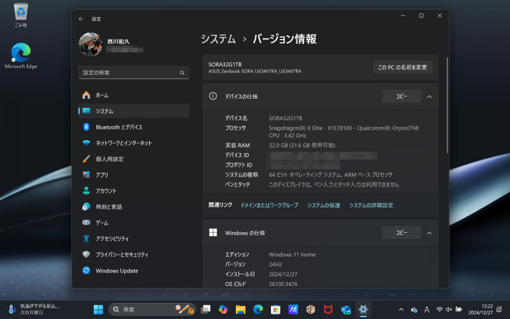Viewport: 510px width, 319px height.
Task: Click the Settings gear on the taskbar
Action: [363, 309]
